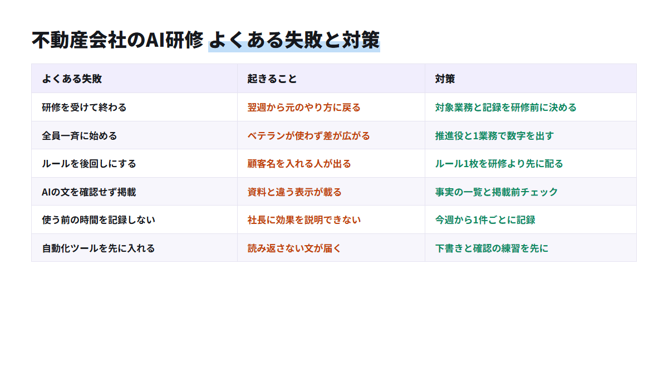This screenshot has height=376, width=668.
Task: Click the cell 使う前の時間を記録しない
Action: pyautogui.click(x=134, y=219)
